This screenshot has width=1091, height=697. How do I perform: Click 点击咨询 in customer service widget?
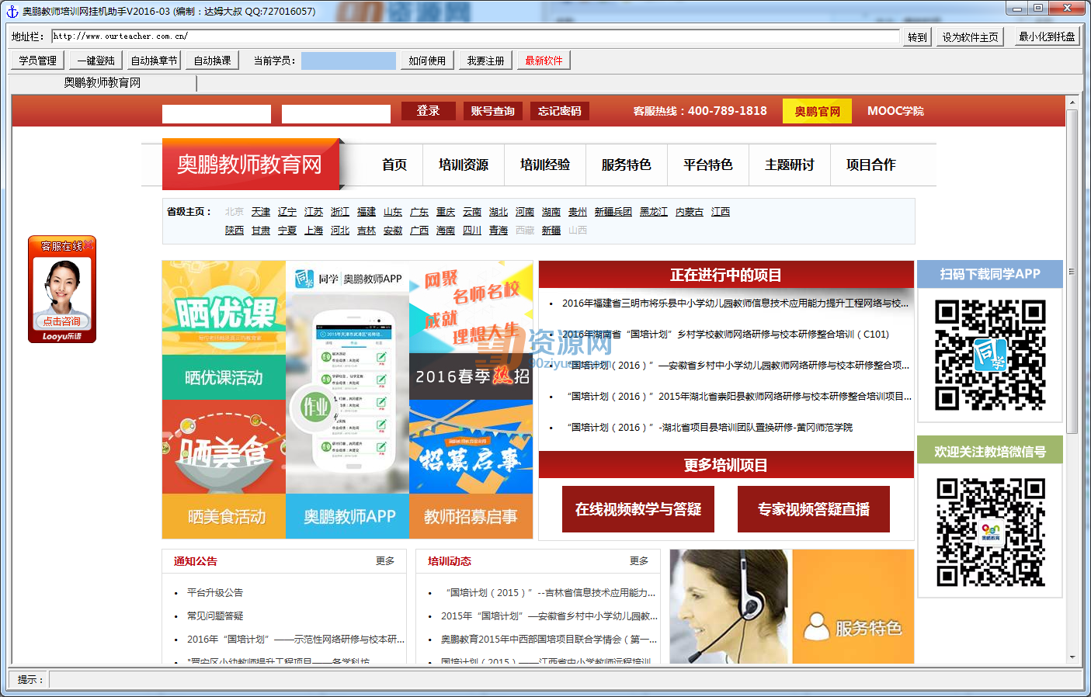coord(62,321)
